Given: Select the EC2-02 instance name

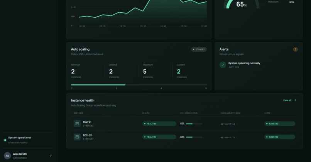Looking at the screenshot, I should coord(87,135).
